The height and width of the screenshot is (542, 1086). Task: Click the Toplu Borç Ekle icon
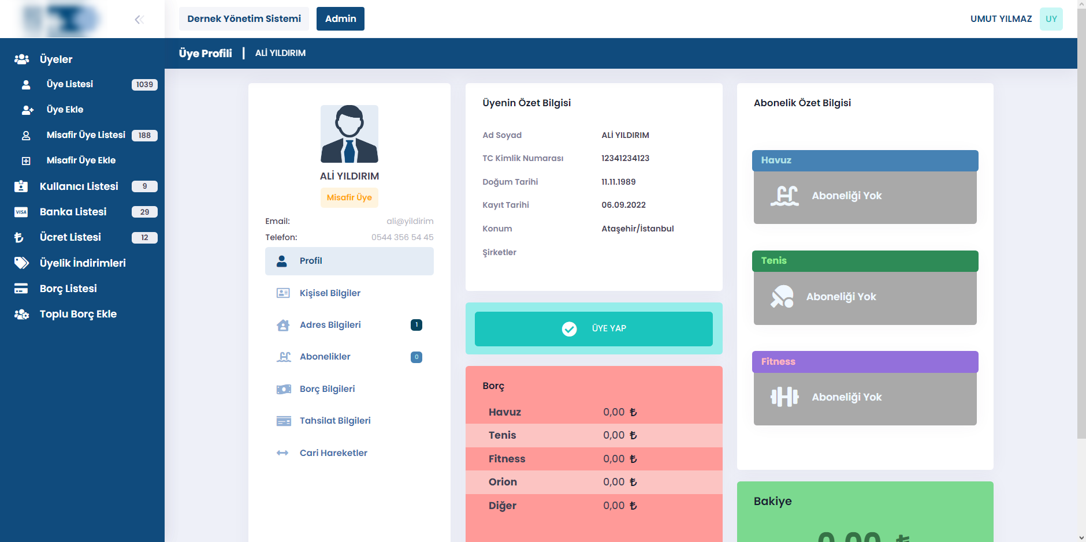[x=21, y=315]
